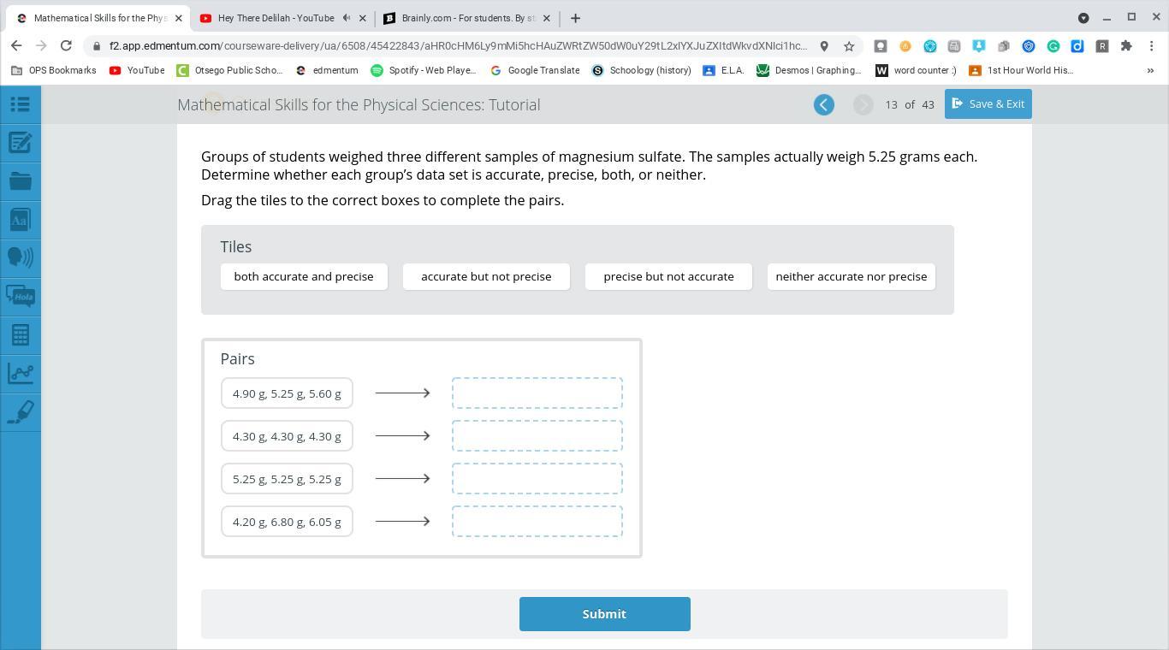
Task: Select the 'precise but not accurate' tile
Action: [668, 276]
